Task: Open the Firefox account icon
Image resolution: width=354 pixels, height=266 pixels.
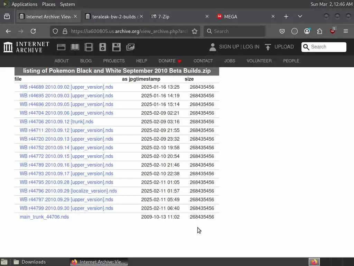Action: click(x=307, y=31)
